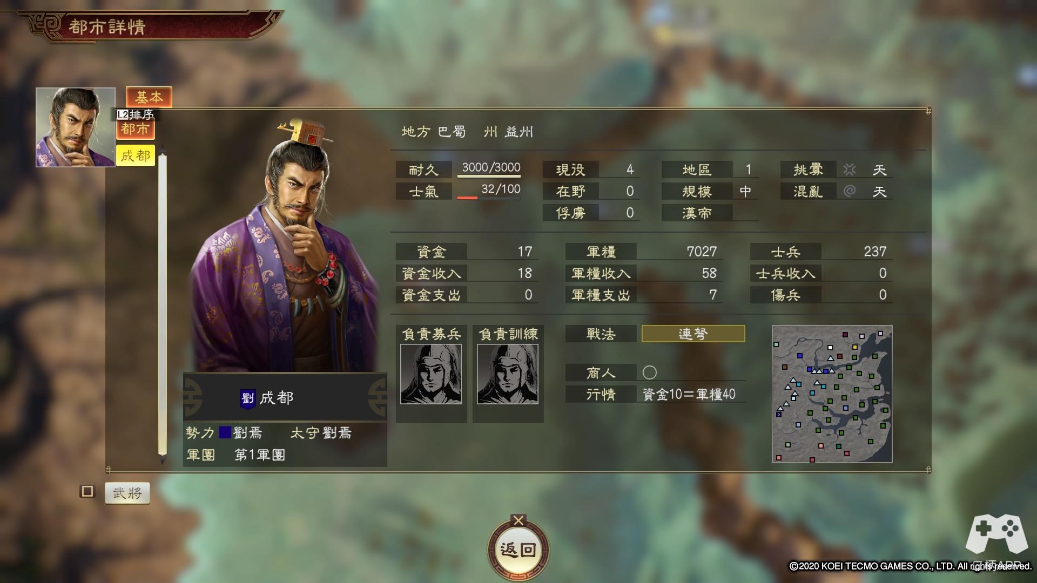The width and height of the screenshot is (1037, 583).
Task: Click the 負責募兵 empty officer portrait
Action: pyautogui.click(x=431, y=374)
